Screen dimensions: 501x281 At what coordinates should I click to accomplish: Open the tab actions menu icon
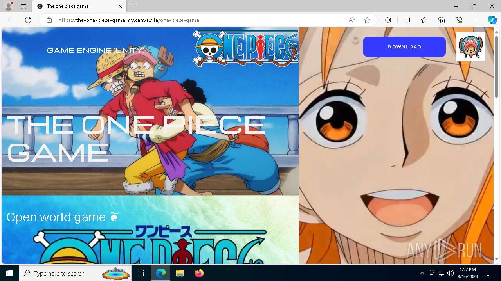pos(23,6)
